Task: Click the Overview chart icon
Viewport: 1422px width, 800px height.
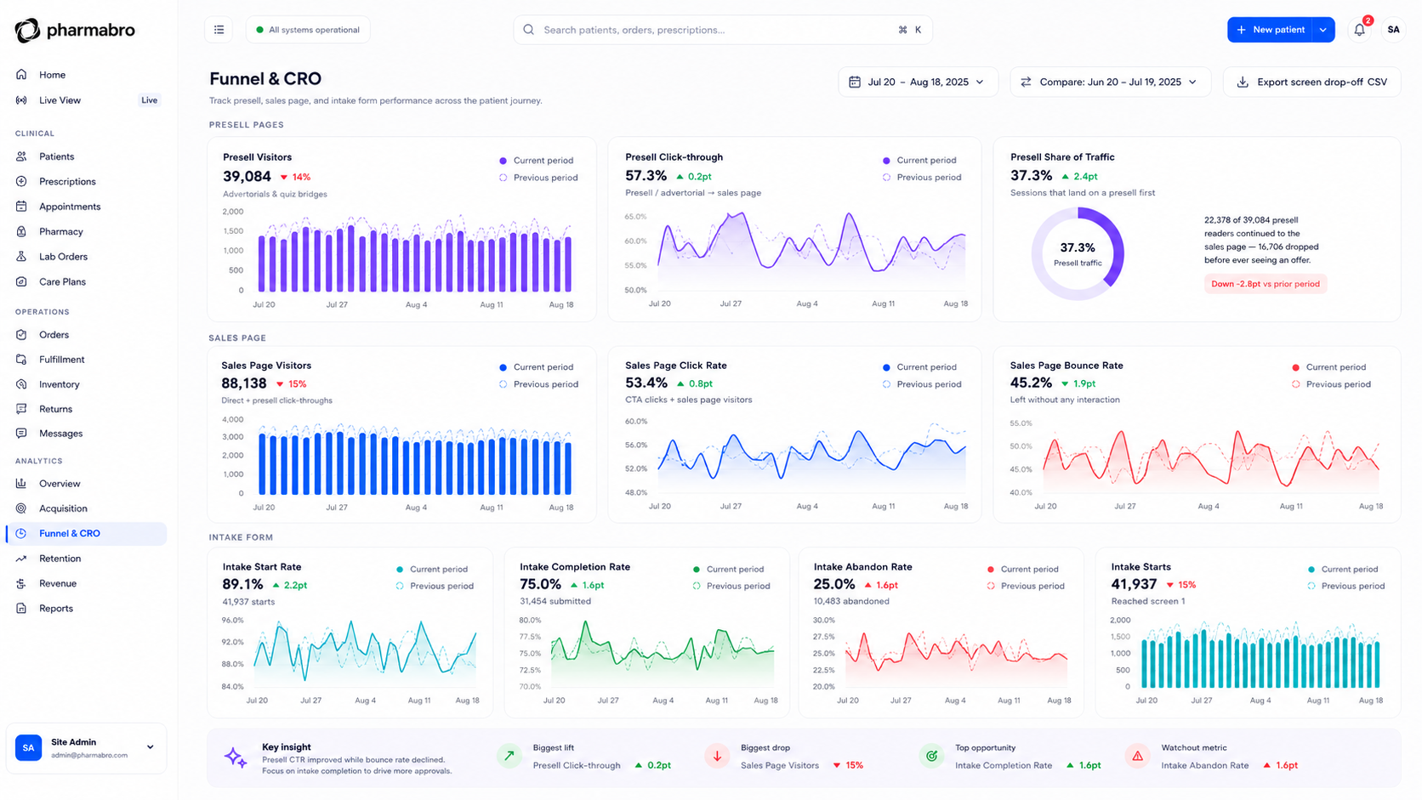Action: click(x=21, y=484)
